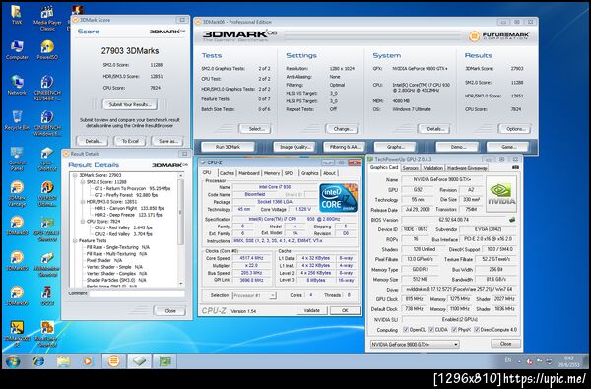
Task: Click the Submit Your Results button
Action: (130, 104)
